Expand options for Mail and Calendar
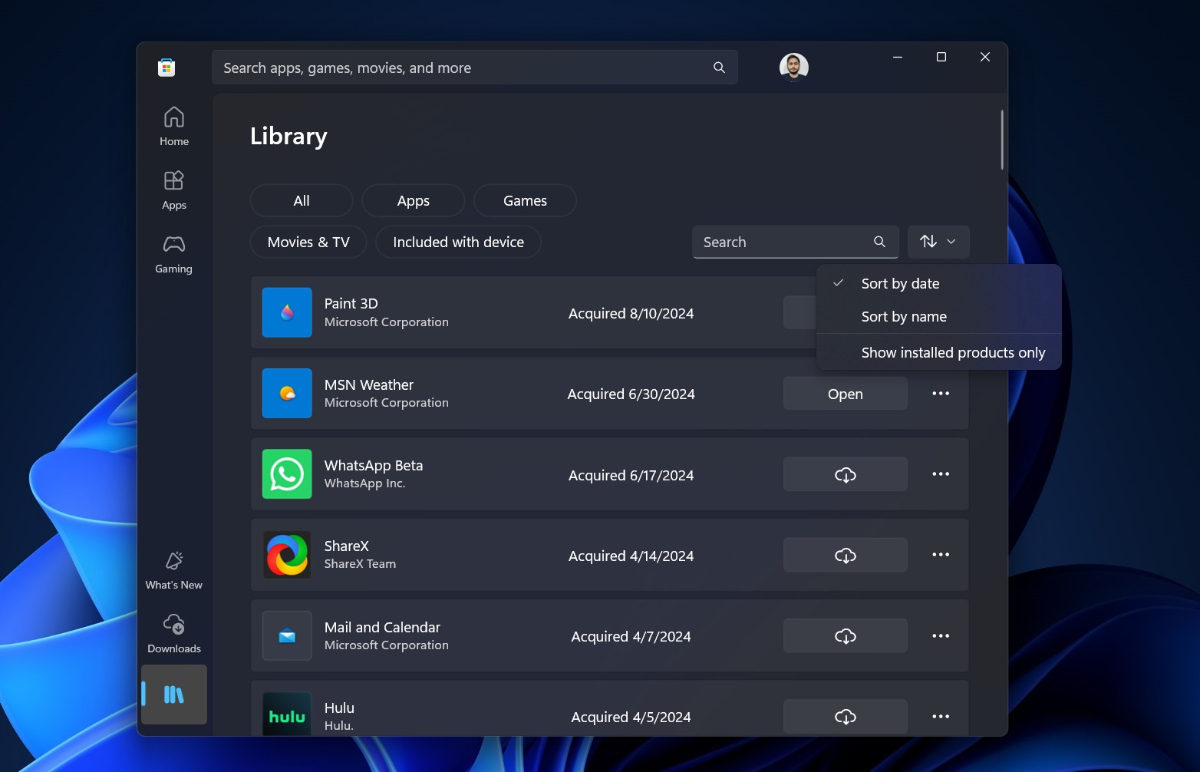This screenshot has width=1200, height=772. click(x=941, y=635)
